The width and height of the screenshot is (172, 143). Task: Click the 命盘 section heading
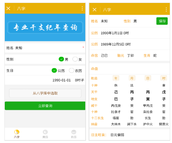pyautogui.click(x=94, y=69)
